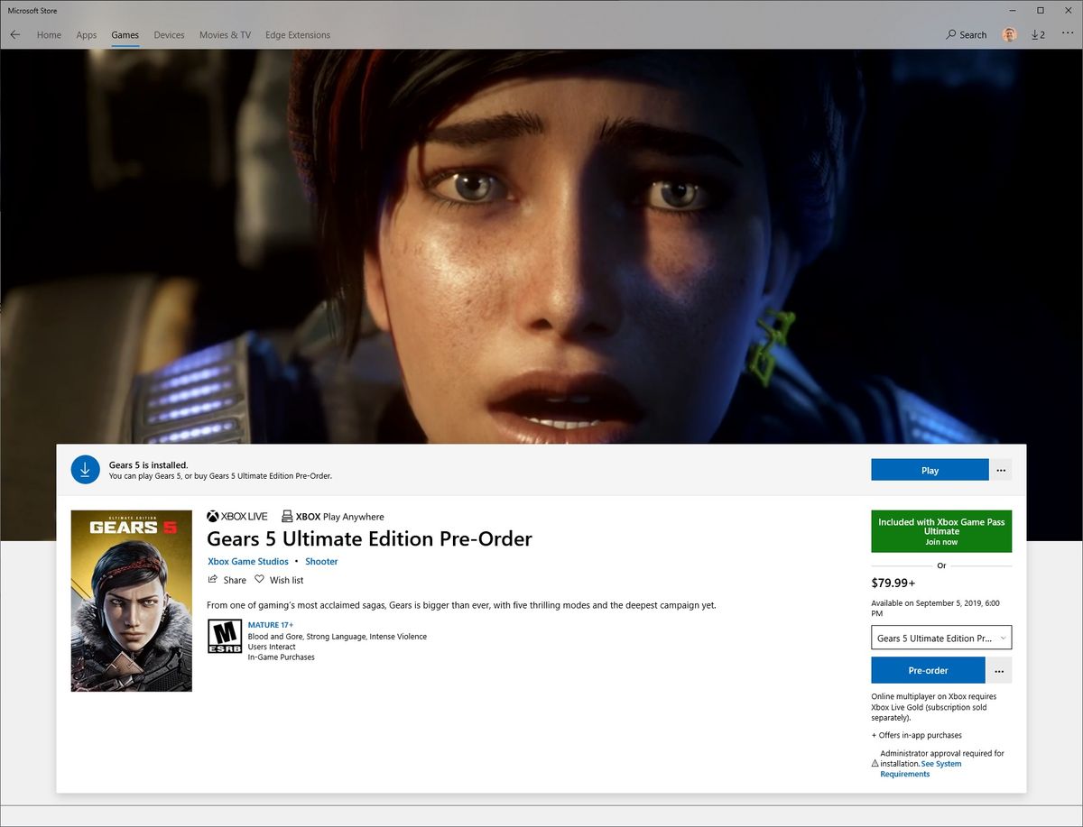Viewport: 1083px width, 827px height.
Task: Click the Xbox Play Anywhere icon
Action: click(x=285, y=516)
